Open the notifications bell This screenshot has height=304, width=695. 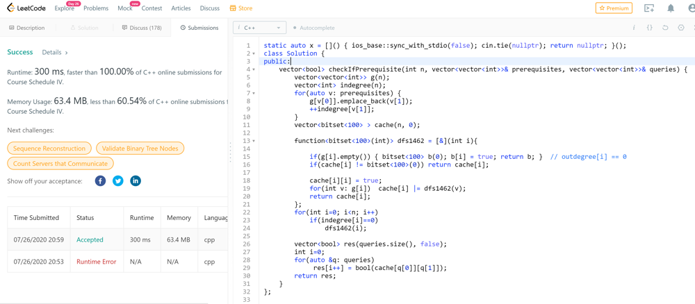point(671,8)
